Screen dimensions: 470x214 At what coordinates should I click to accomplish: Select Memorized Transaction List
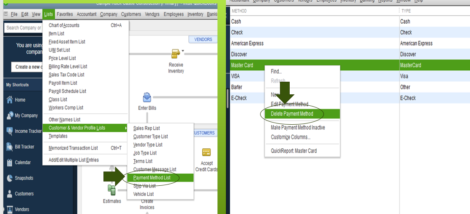tap(85, 148)
